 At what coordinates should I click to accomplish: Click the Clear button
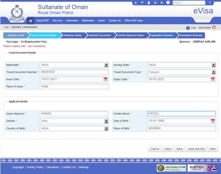click(168, 149)
